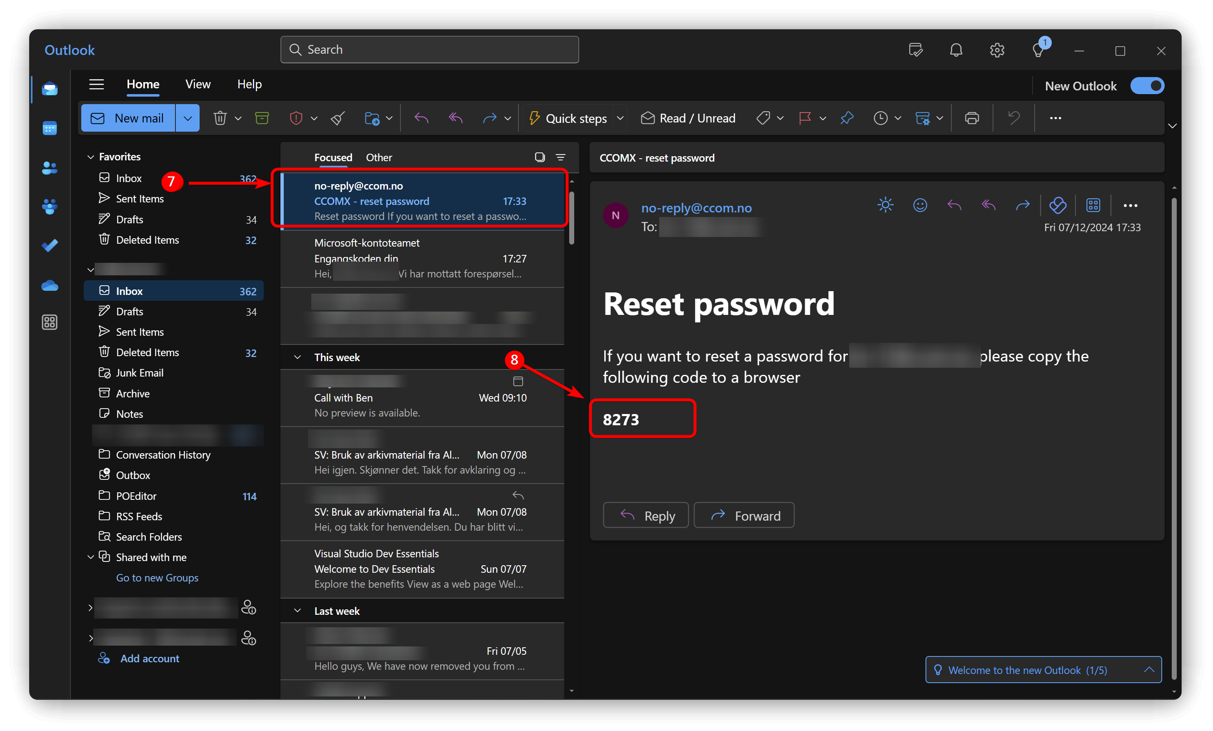Open the Settings gear icon
The height and width of the screenshot is (731, 1213).
point(997,50)
